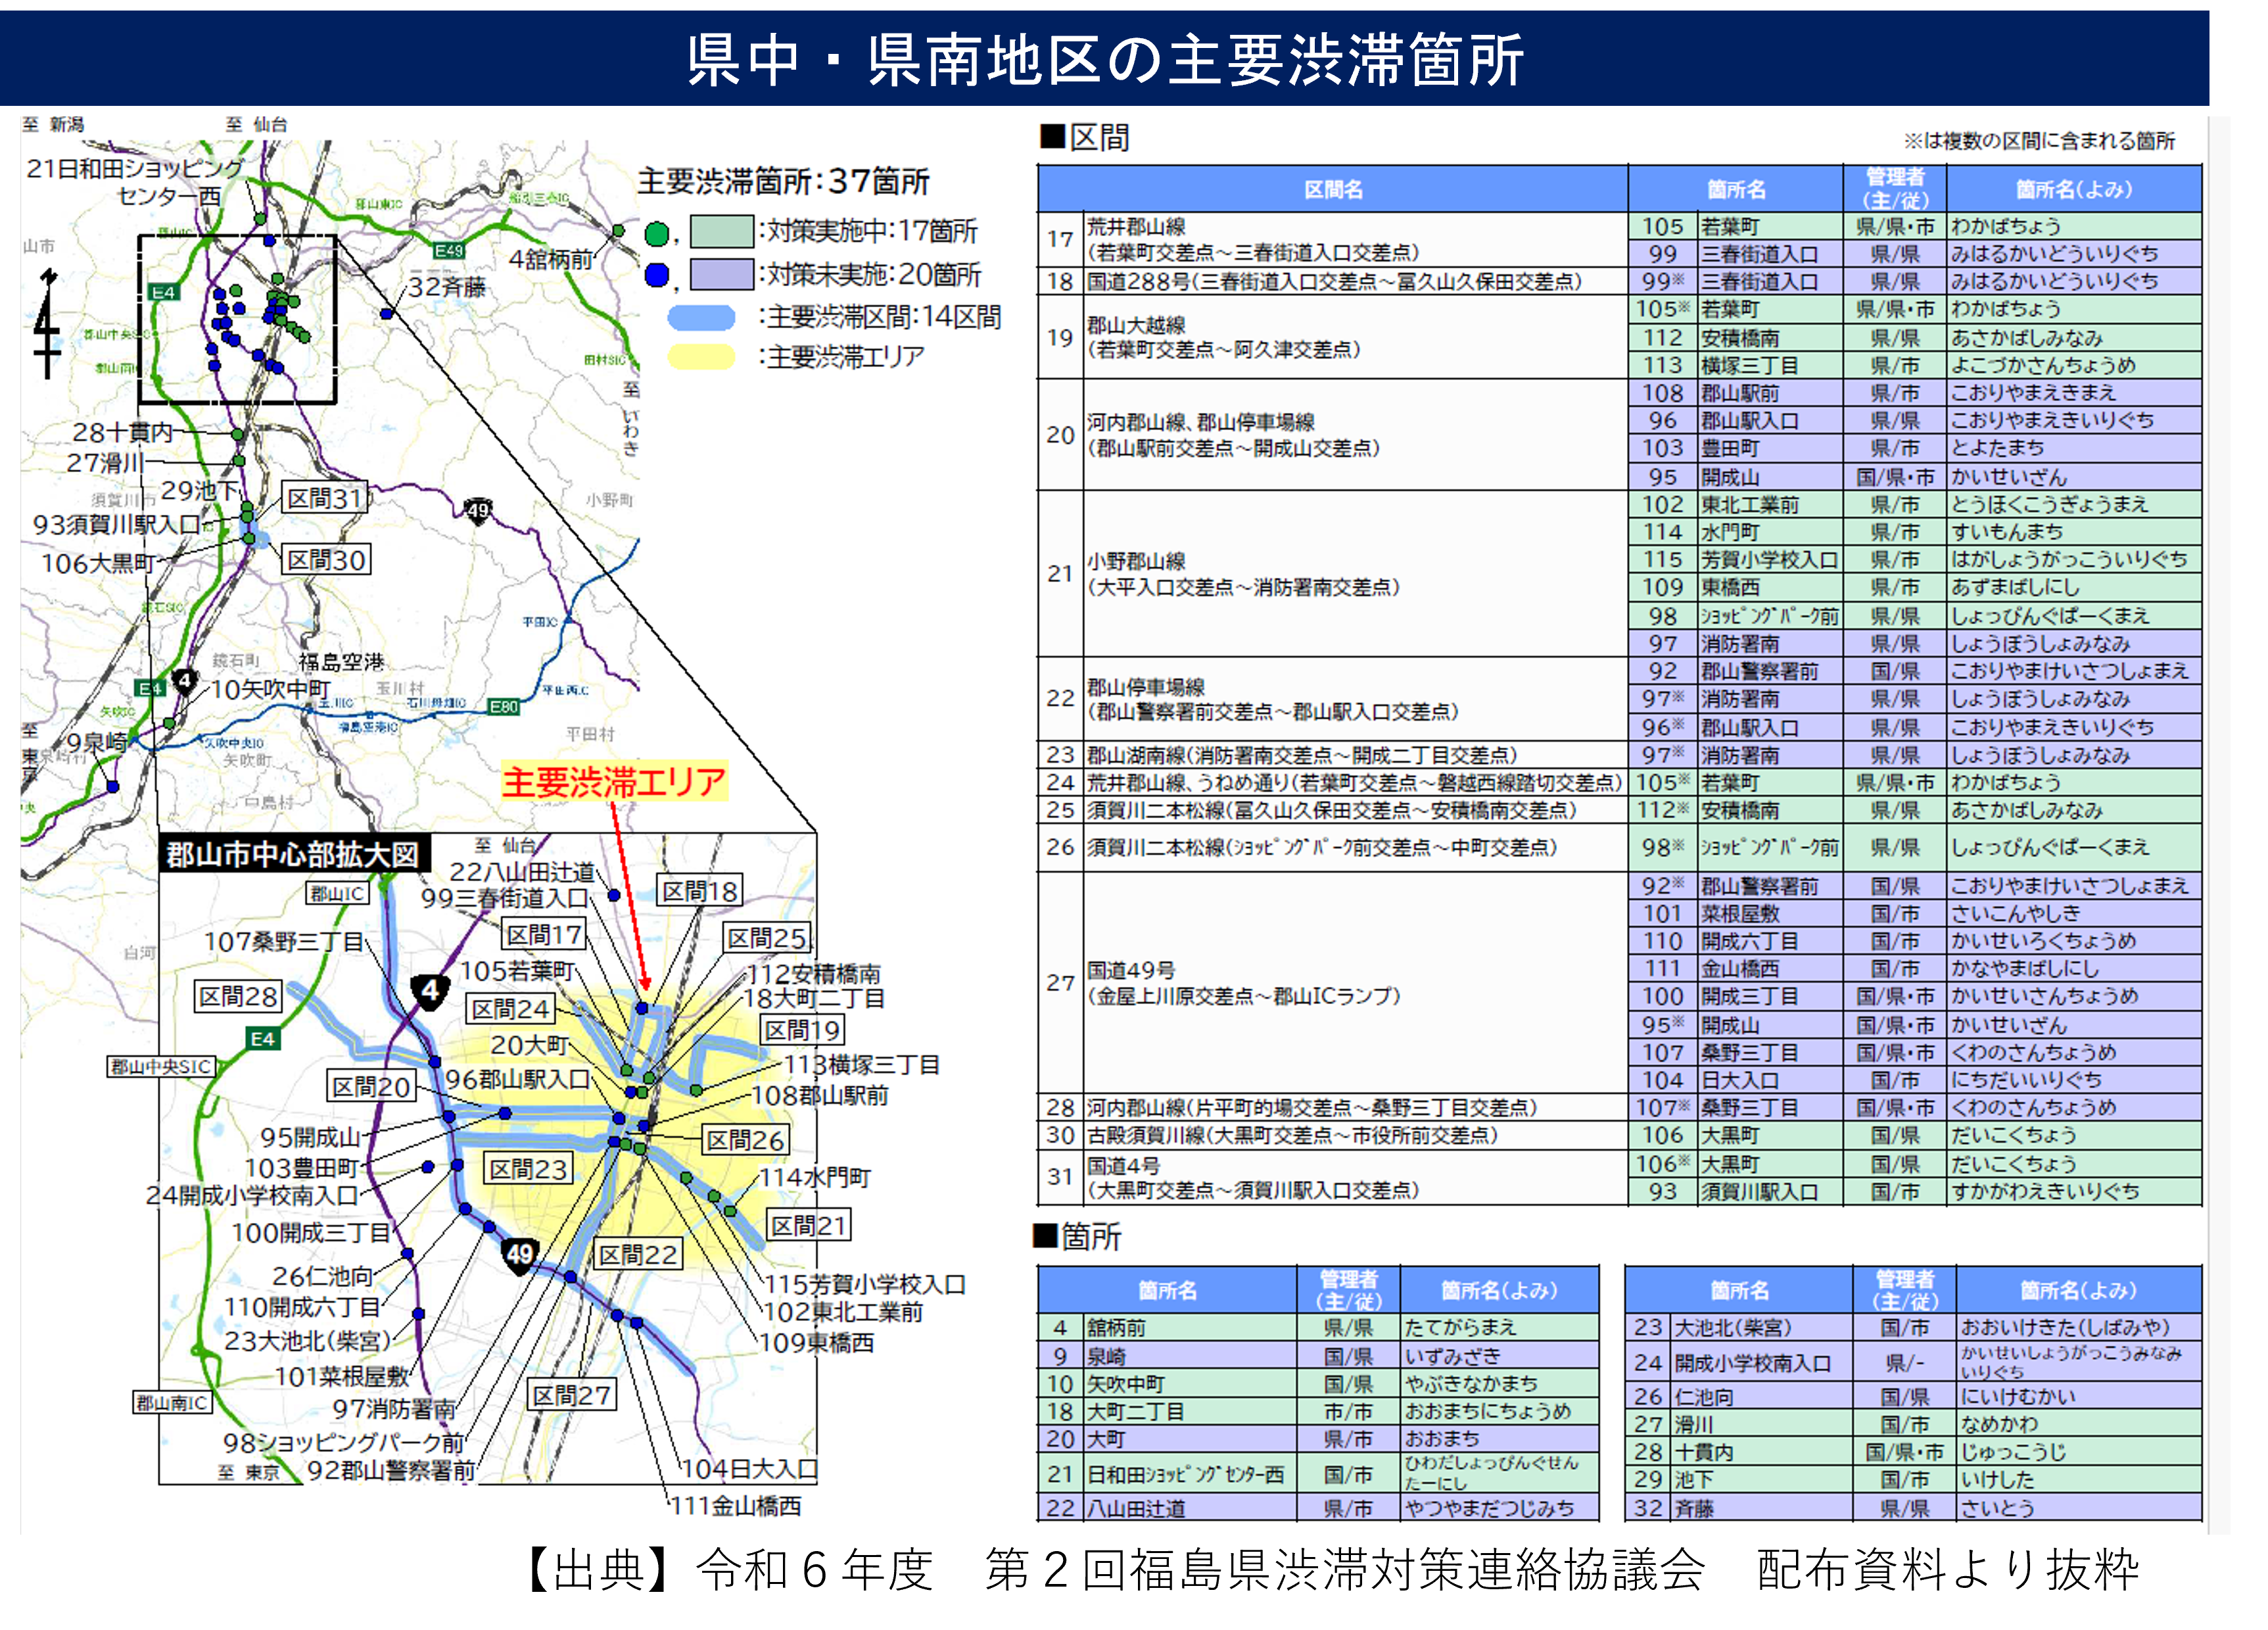Click the よこづかさんちょうめ reading cell
2268x1630 pixels.
click(x=2073, y=366)
